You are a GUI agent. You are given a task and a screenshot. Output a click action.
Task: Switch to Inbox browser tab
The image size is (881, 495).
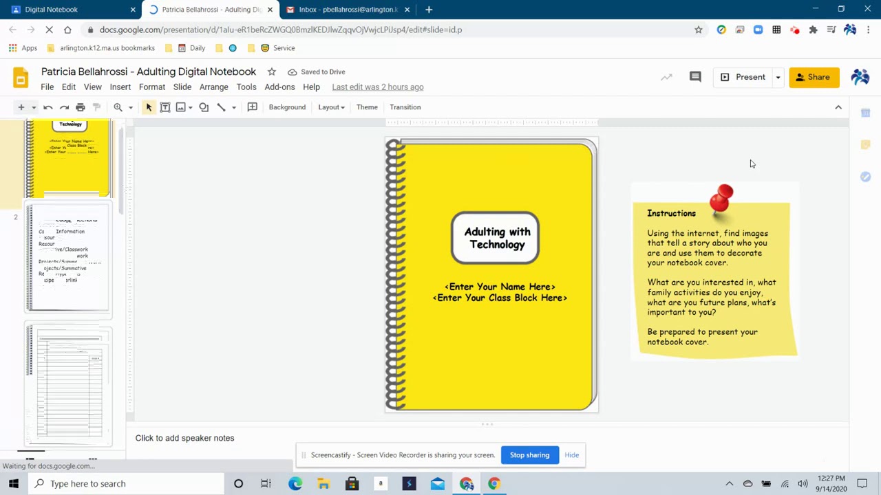pos(348,10)
